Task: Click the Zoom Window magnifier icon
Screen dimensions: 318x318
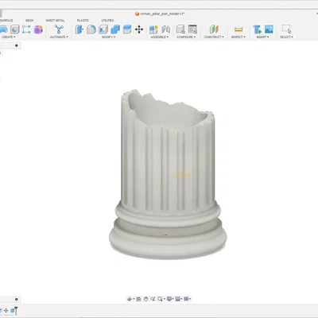Action: (160, 299)
